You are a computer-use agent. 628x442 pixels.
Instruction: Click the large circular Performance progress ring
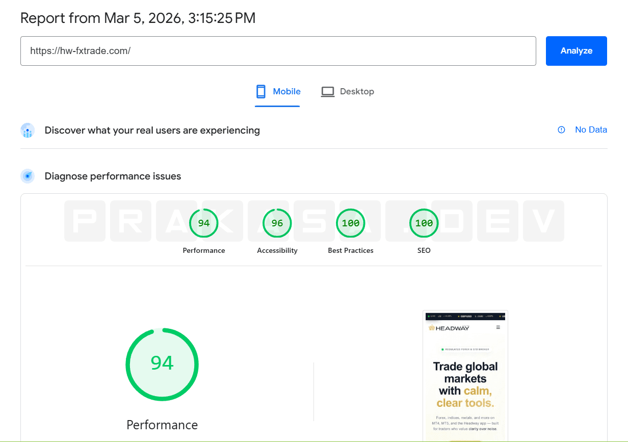(162, 364)
